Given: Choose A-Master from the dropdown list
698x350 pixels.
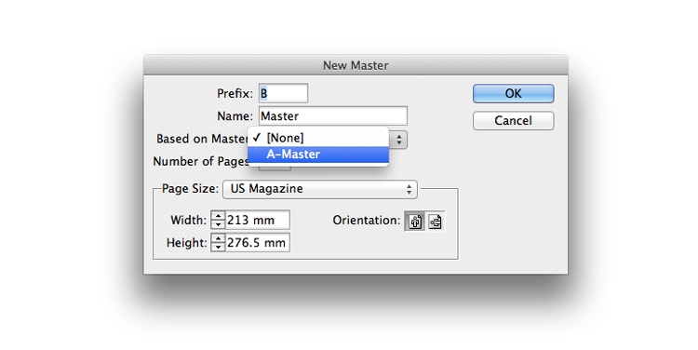Looking at the screenshot, I should 318,155.
